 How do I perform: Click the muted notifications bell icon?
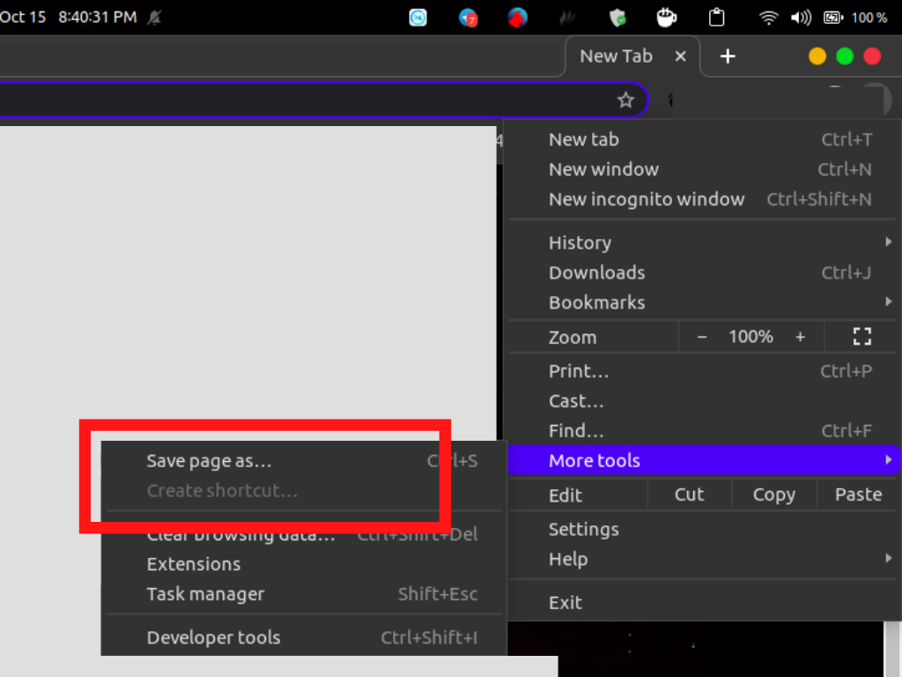[154, 18]
